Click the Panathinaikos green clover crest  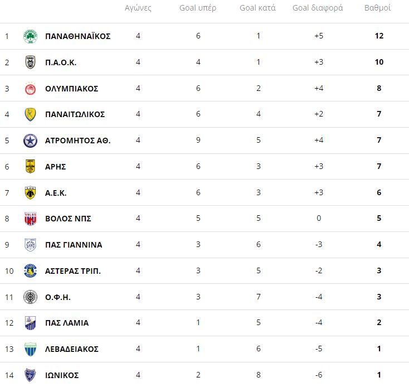pyautogui.click(x=30, y=36)
